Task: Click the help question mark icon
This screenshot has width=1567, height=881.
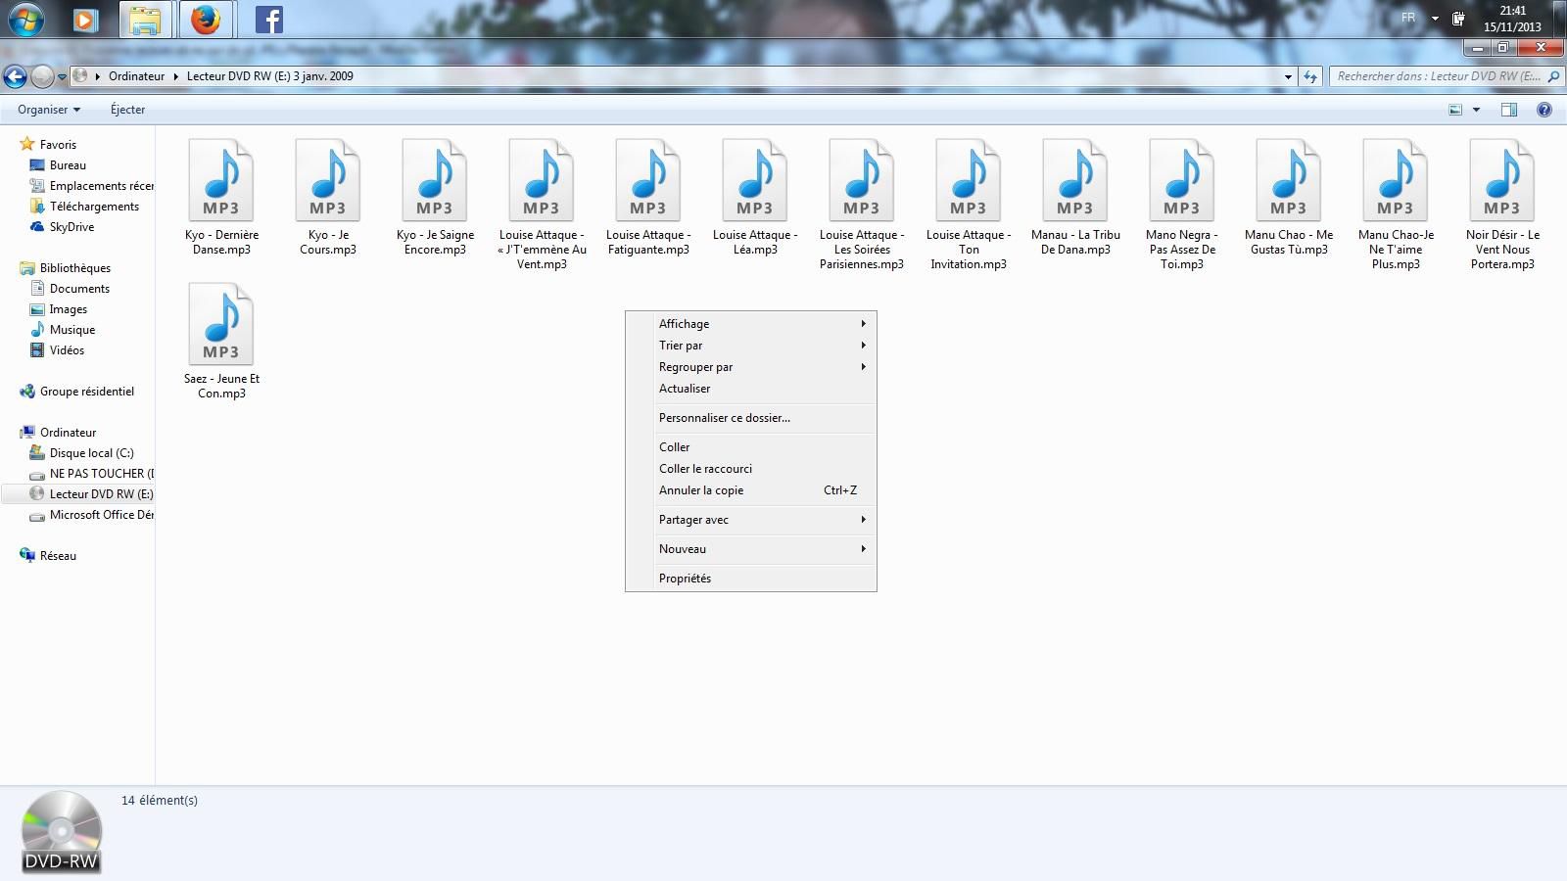Action: point(1544,110)
